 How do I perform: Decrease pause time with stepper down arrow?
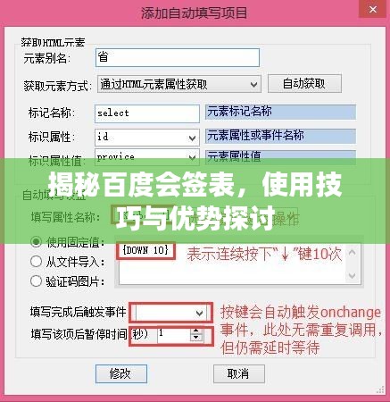[x=195, y=338]
